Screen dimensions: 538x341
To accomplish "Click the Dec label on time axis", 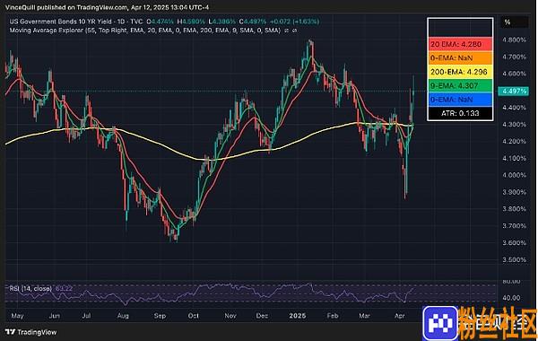I will point(262,316).
